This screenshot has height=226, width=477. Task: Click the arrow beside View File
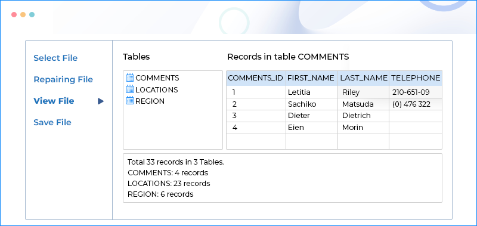(101, 101)
